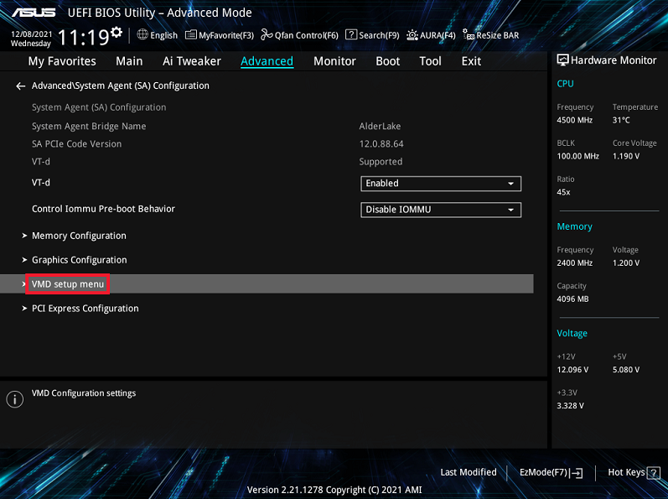Click the Search(F9) question mark icon
Image resolution: width=668 pixels, height=499 pixels.
pyautogui.click(x=353, y=35)
